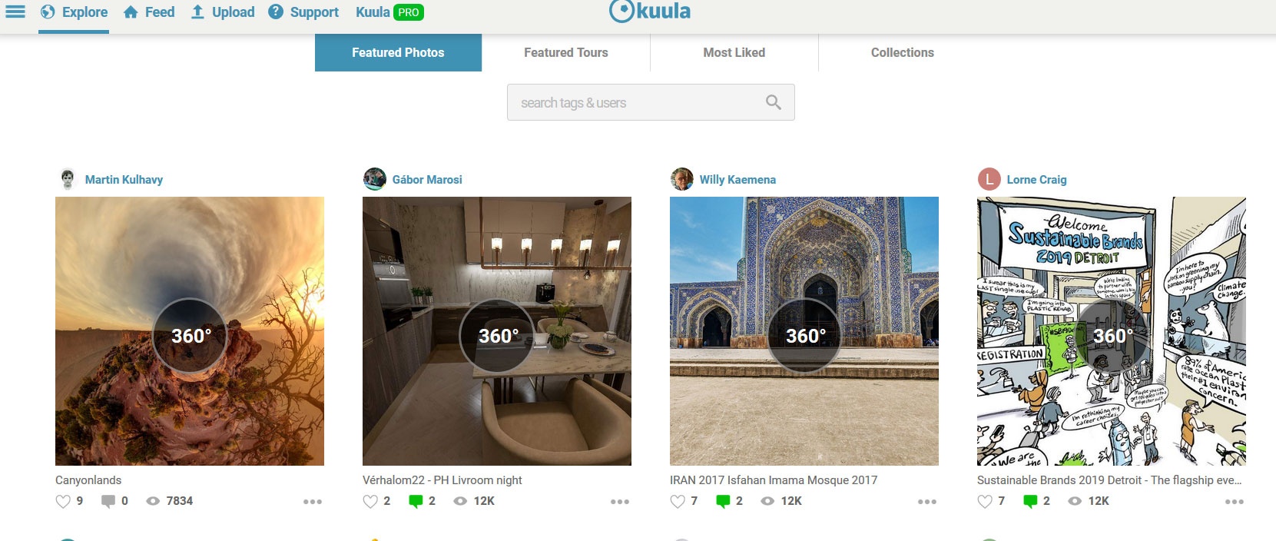This screenshot has height=541, width=1276.
Task: Click the search magnifier icon
Action: (x=774, y=102)
